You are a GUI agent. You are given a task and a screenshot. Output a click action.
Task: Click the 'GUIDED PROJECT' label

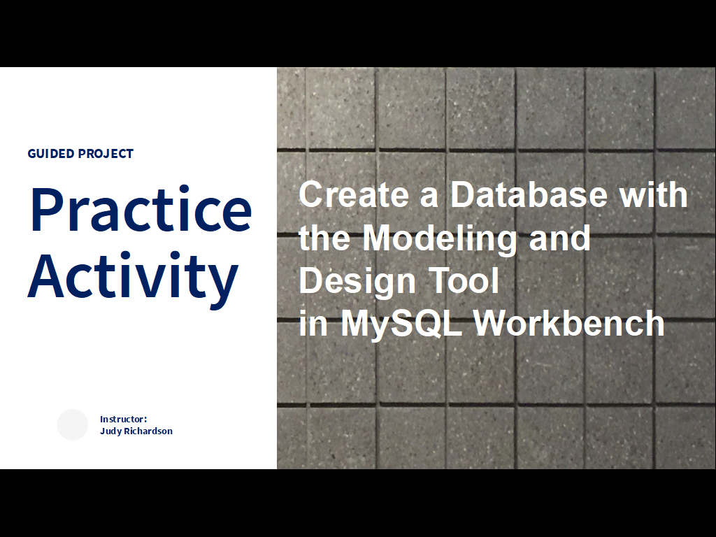pyautogui.click(x=80, y=153)
